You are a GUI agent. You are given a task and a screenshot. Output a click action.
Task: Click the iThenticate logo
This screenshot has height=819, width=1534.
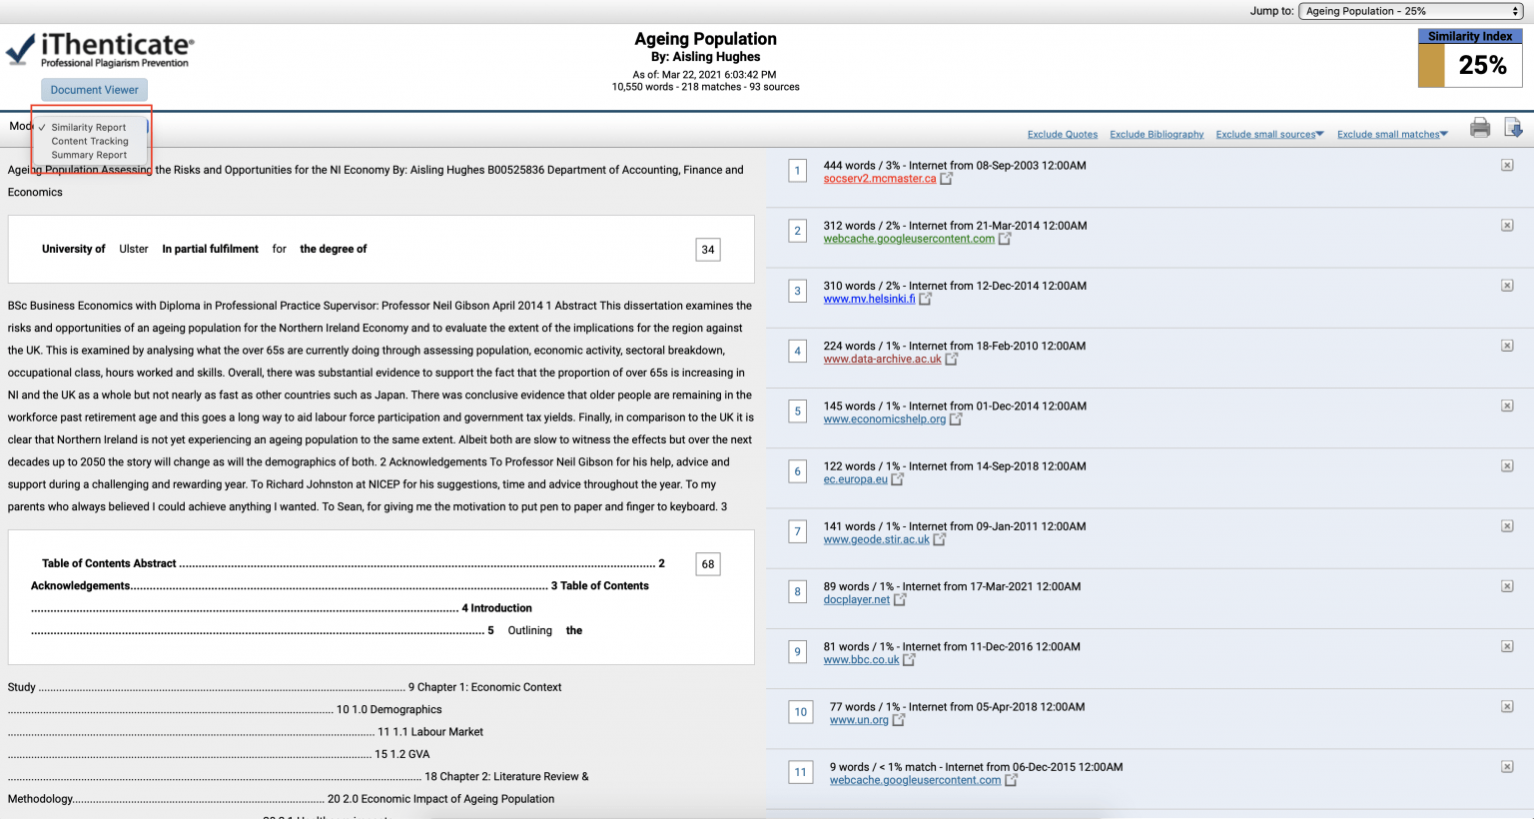pyautogui.click(x=99, y=46)
